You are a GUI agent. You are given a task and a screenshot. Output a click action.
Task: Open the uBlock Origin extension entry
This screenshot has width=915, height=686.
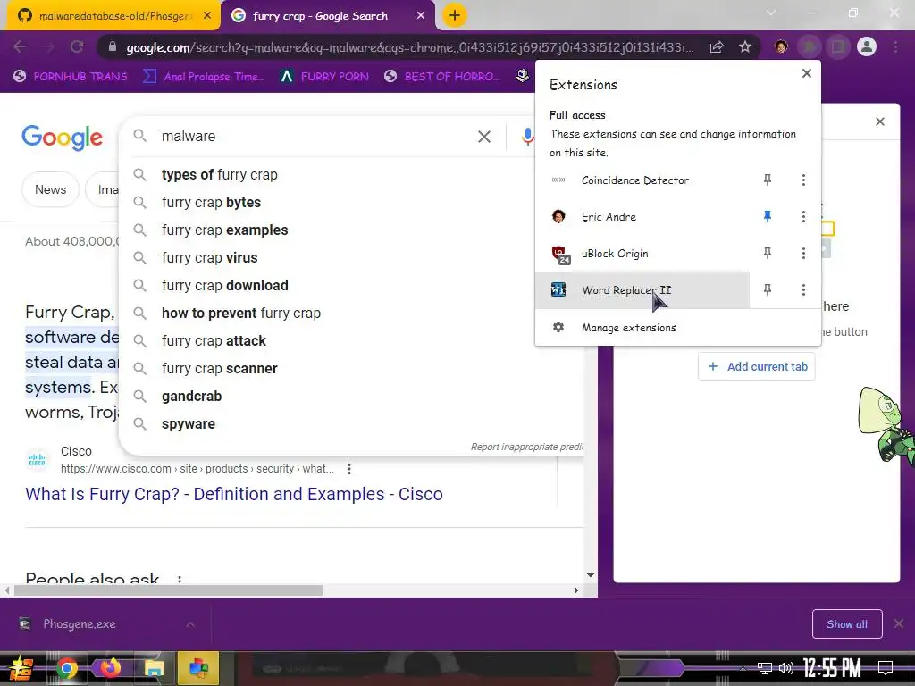[x=642, y=253]
